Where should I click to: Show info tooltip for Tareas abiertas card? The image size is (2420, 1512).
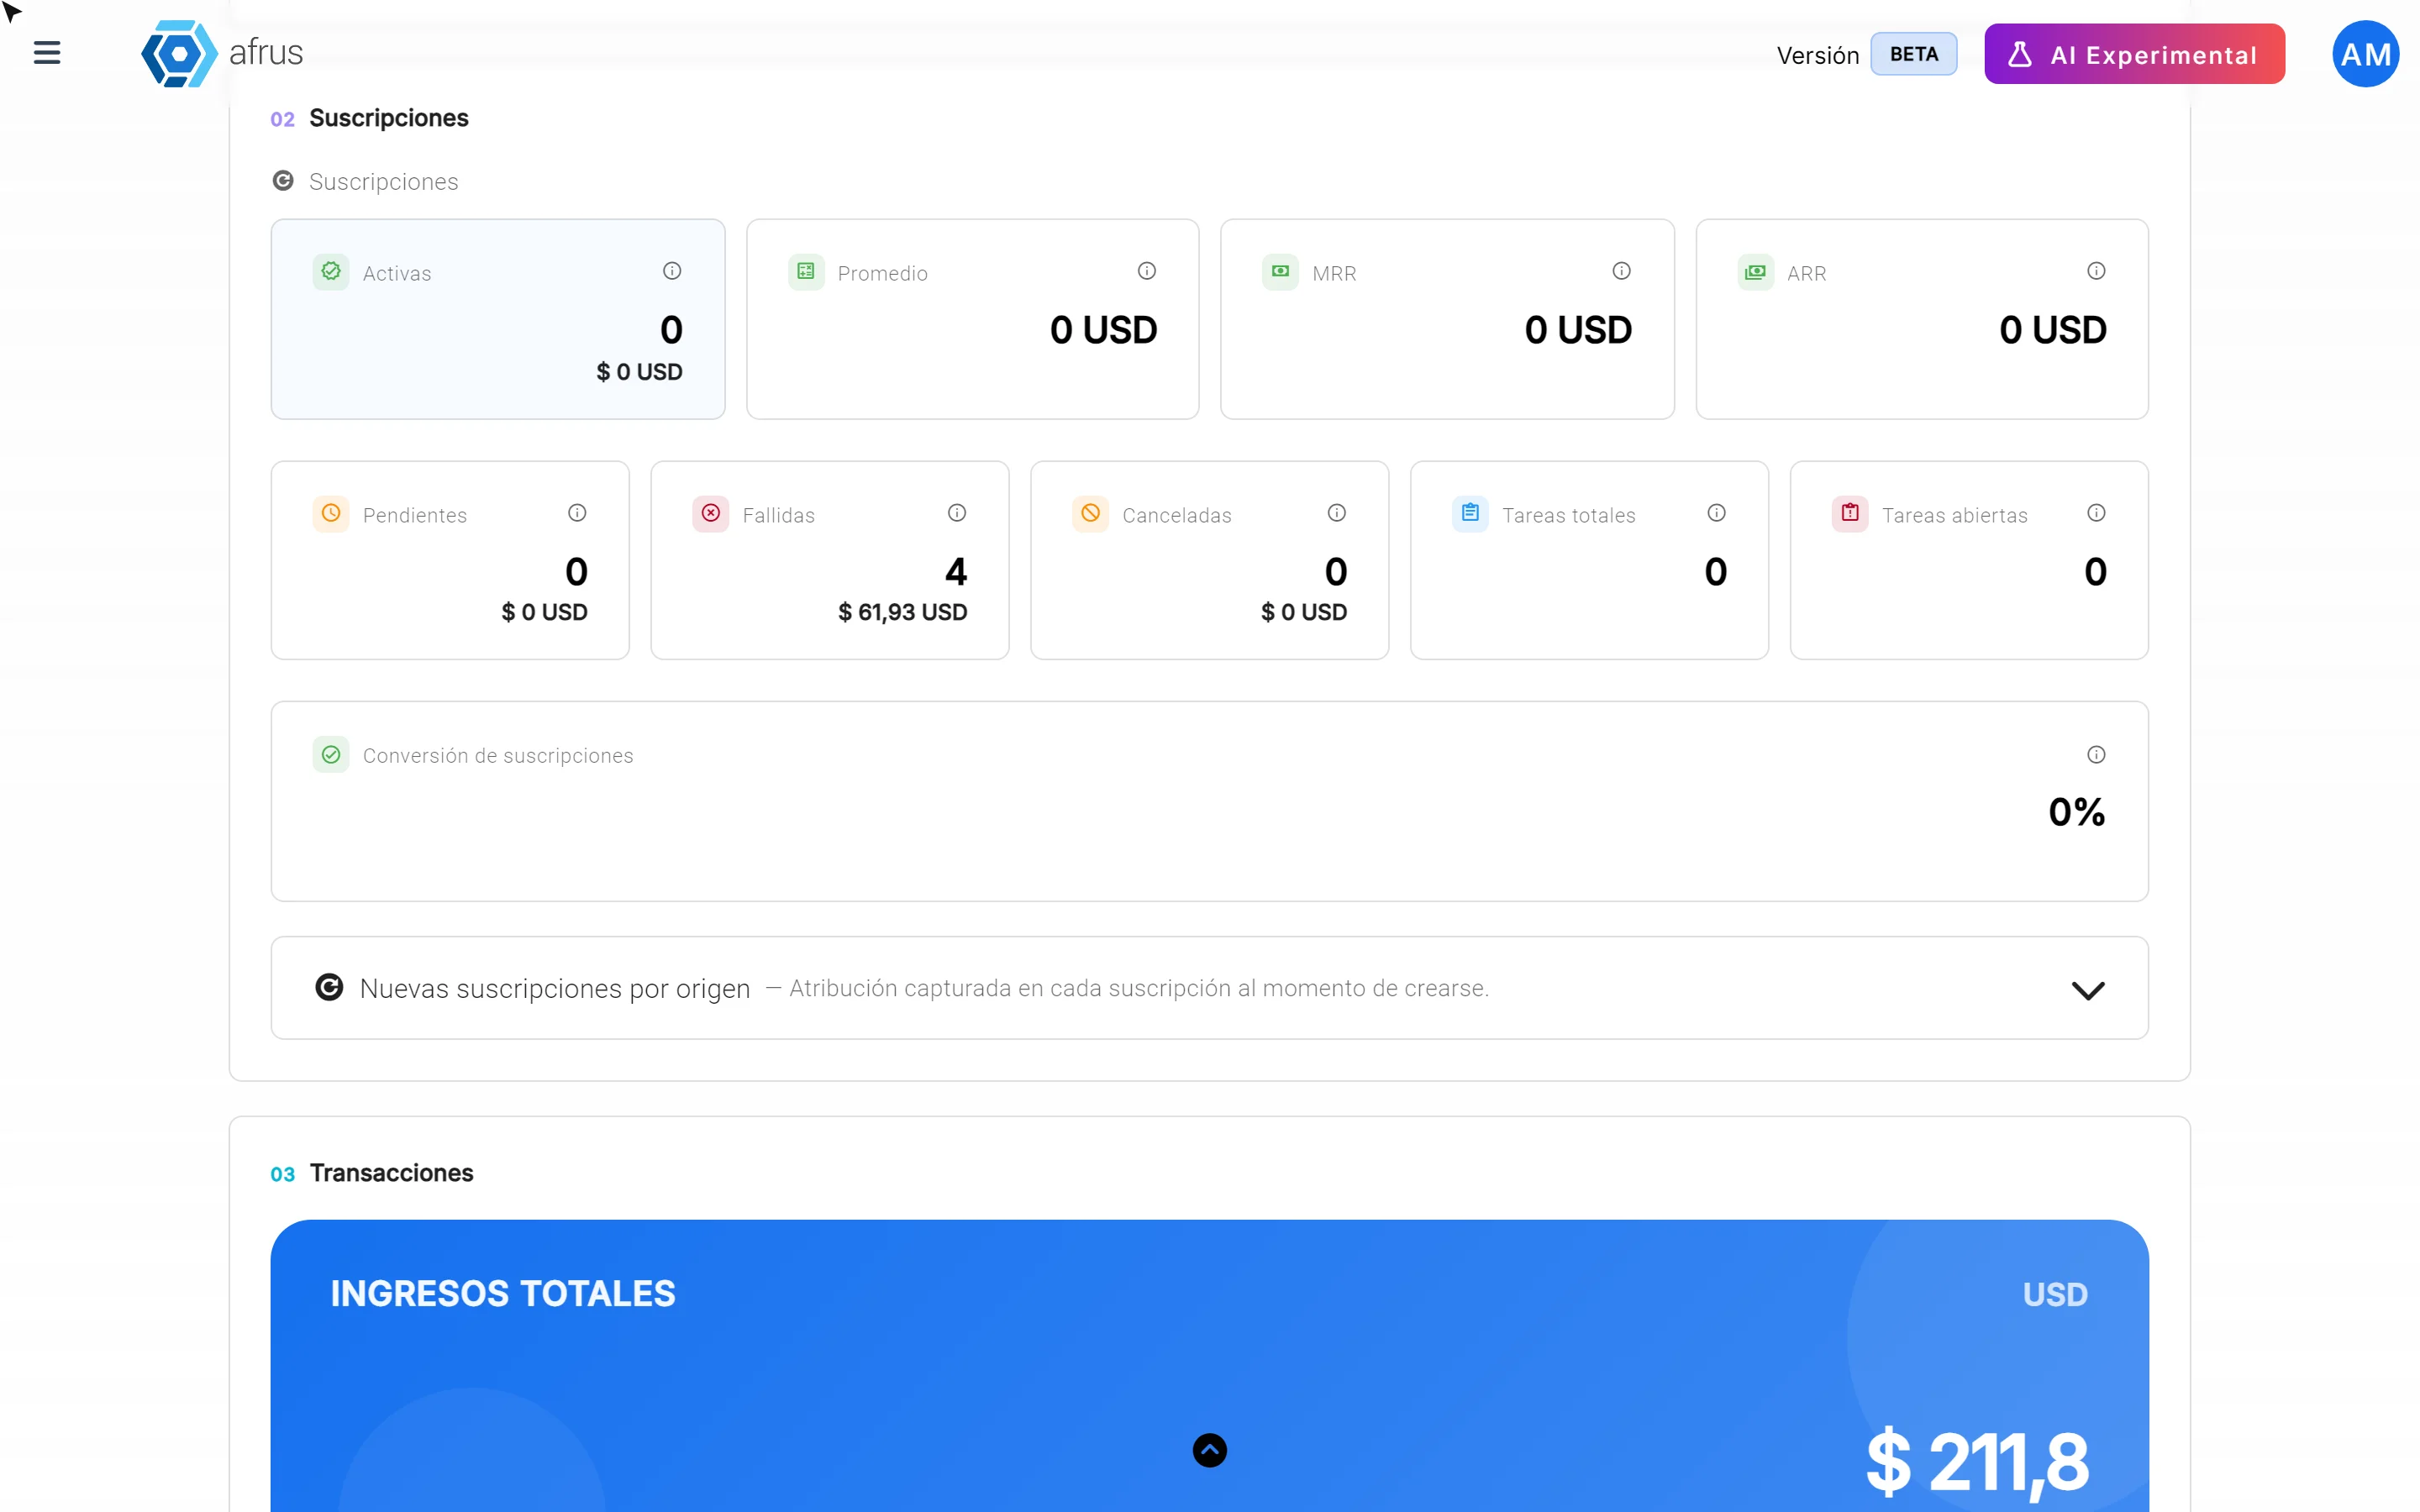2096,513
